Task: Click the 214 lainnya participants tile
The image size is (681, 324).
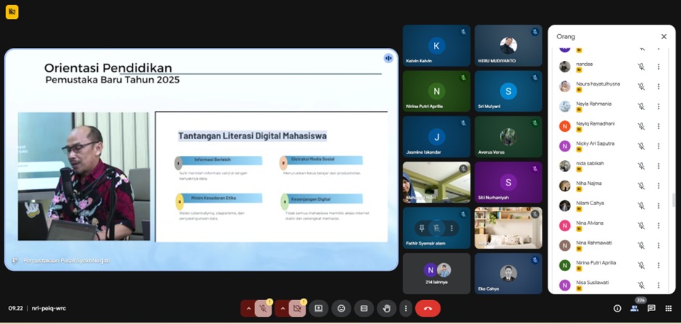Action: point(436,273)
